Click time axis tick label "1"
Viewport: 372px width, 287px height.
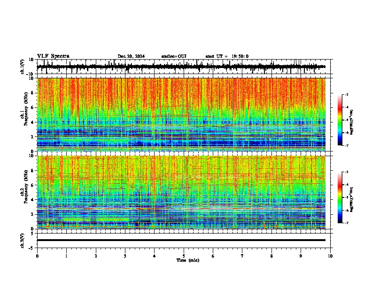66,256
